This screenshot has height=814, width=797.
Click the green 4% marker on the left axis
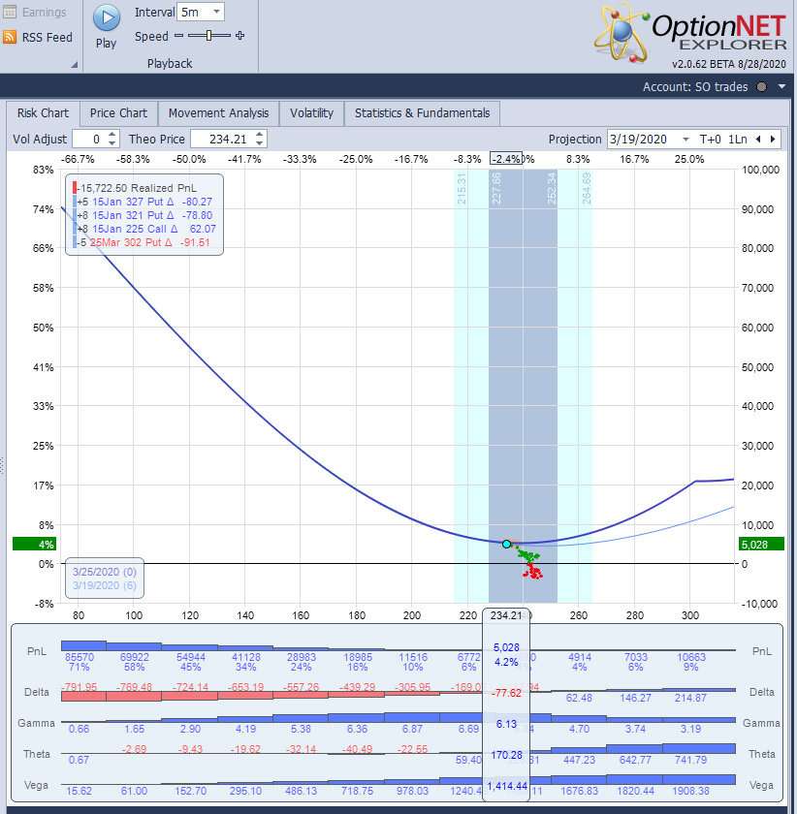pyautogui.click(x=34, y=544)
